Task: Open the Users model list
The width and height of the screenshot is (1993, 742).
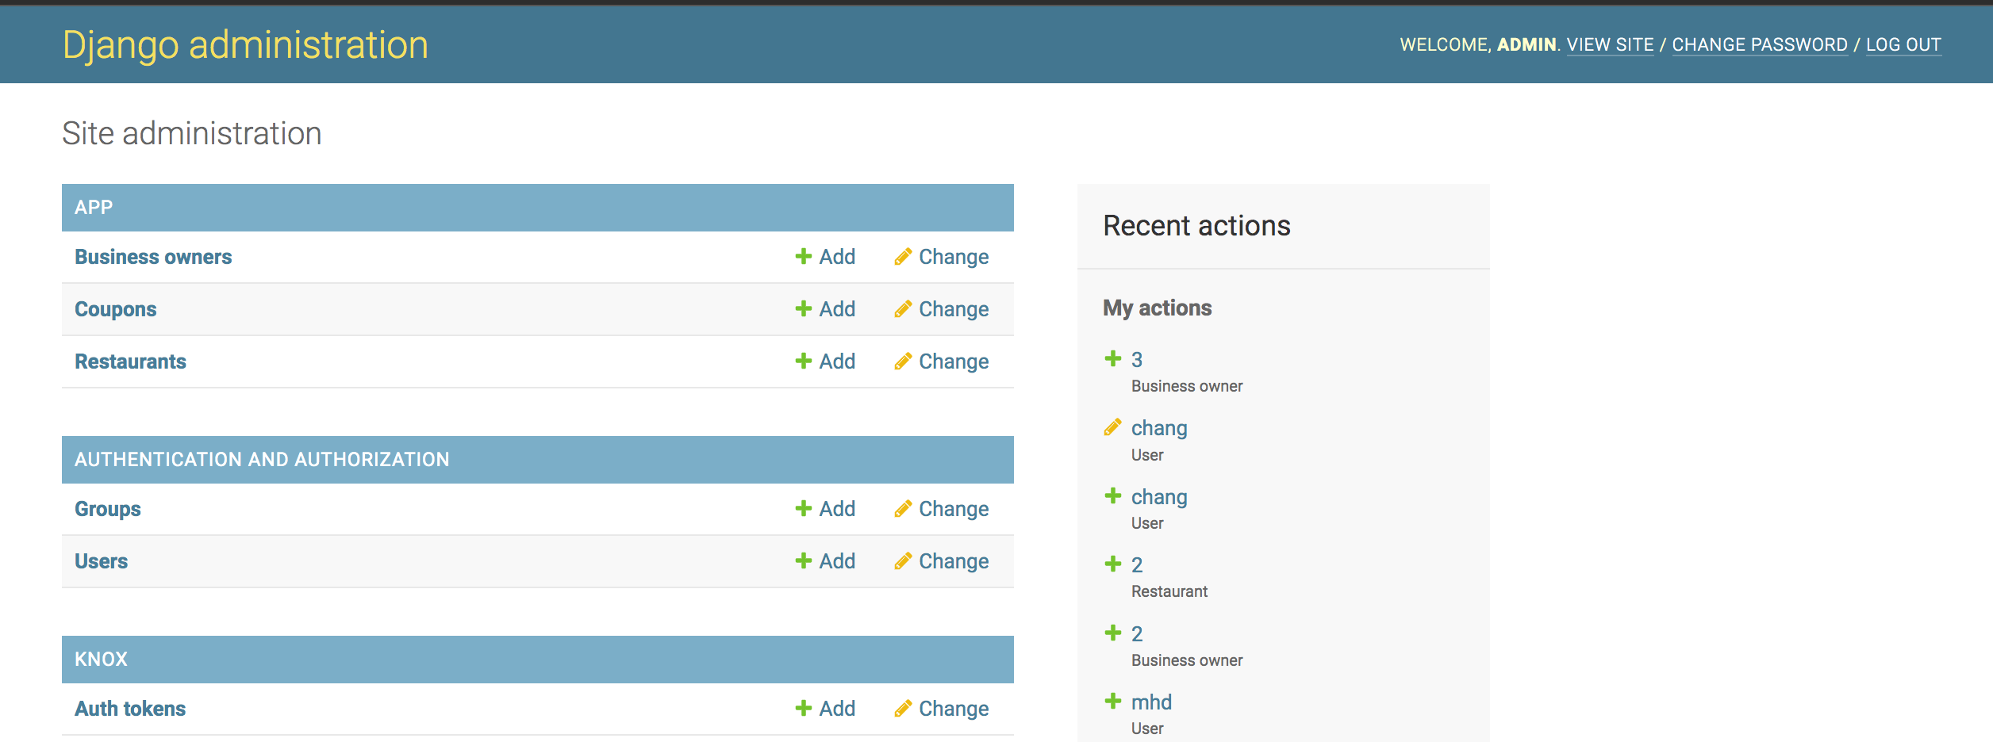Action: click(101, 561)
